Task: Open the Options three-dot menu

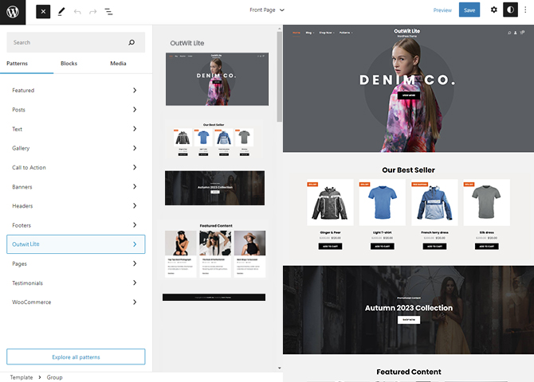Action: (x=525, y=10)
